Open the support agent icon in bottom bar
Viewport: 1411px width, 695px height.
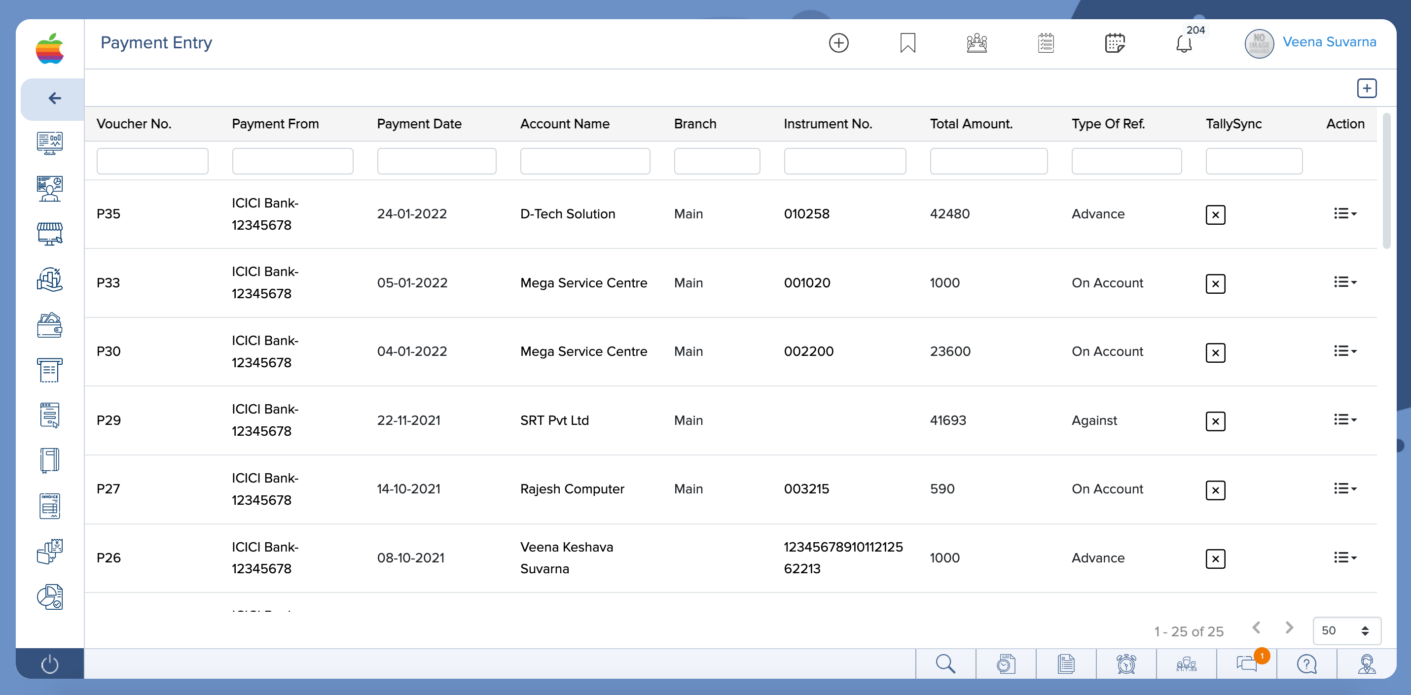(1367, 664)
